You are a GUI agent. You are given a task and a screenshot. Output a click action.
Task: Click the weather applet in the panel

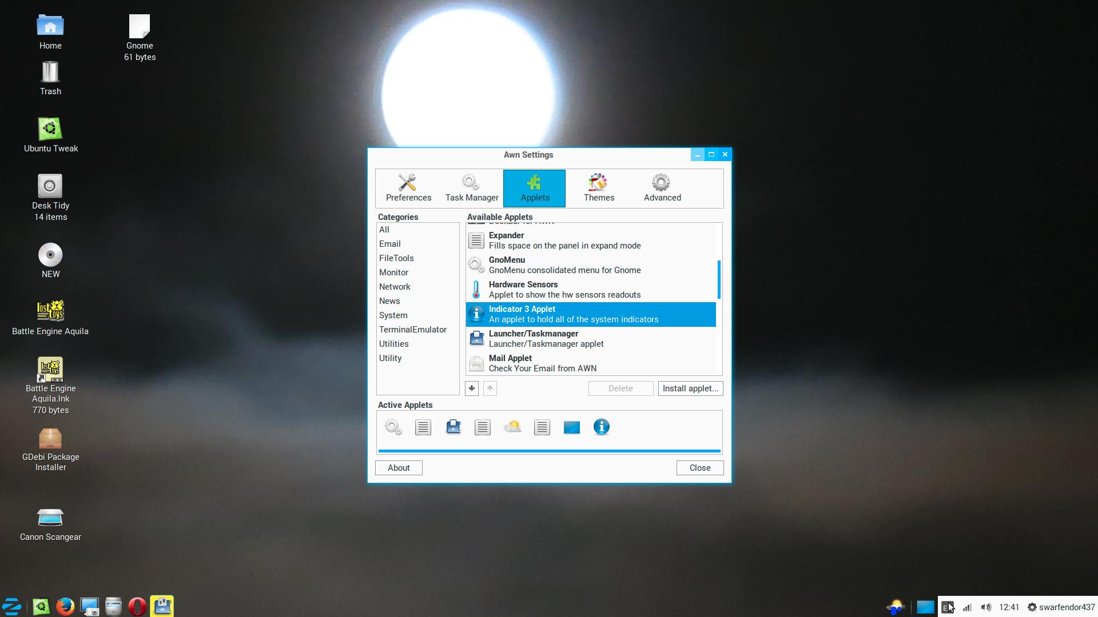pos(896,607)
